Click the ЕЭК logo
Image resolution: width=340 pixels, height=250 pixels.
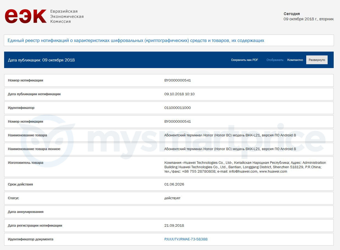pyautogui.click(x=26, y=16)
